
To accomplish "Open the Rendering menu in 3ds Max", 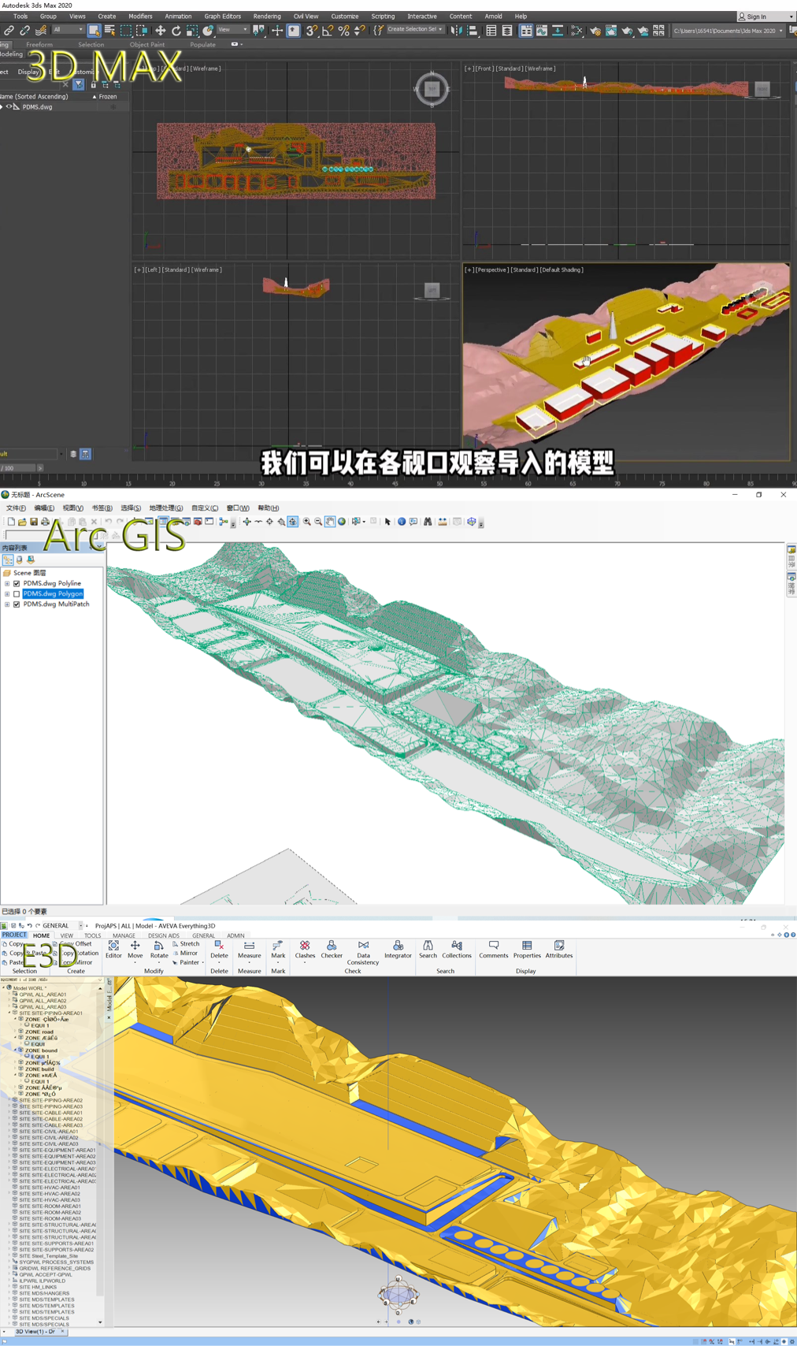I will coord(267,17).
